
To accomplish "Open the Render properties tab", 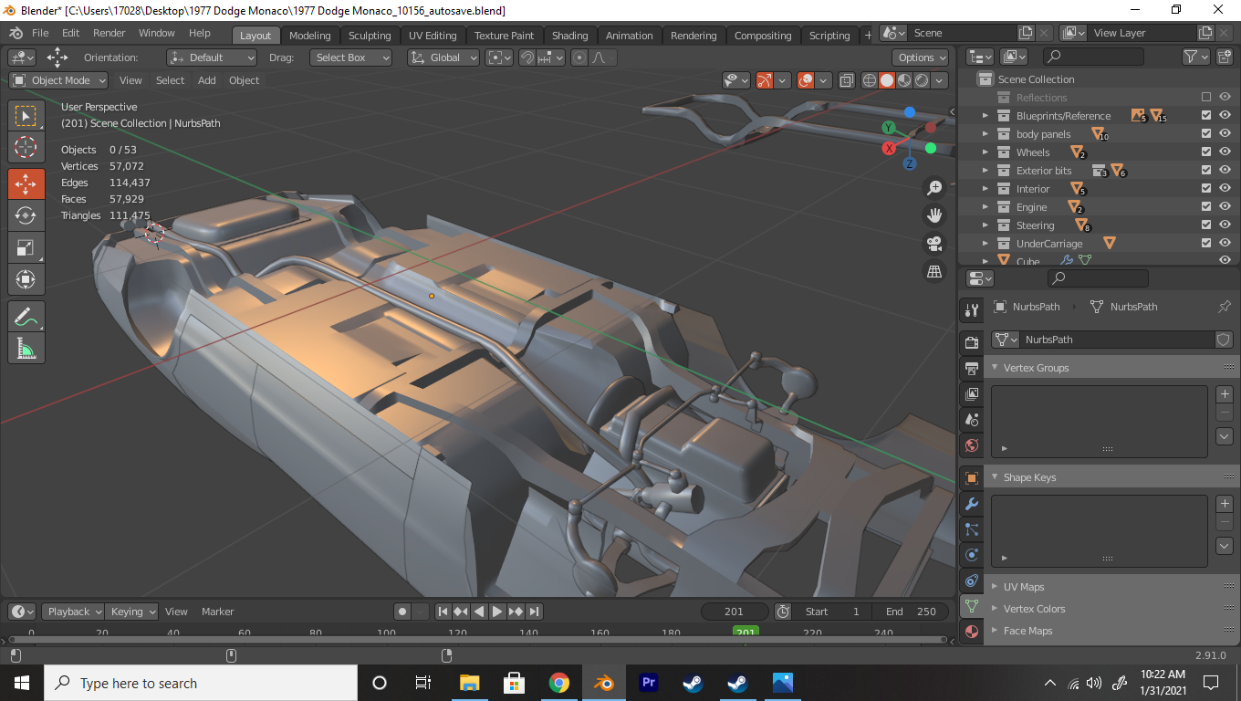I will (x=972, y=342).
